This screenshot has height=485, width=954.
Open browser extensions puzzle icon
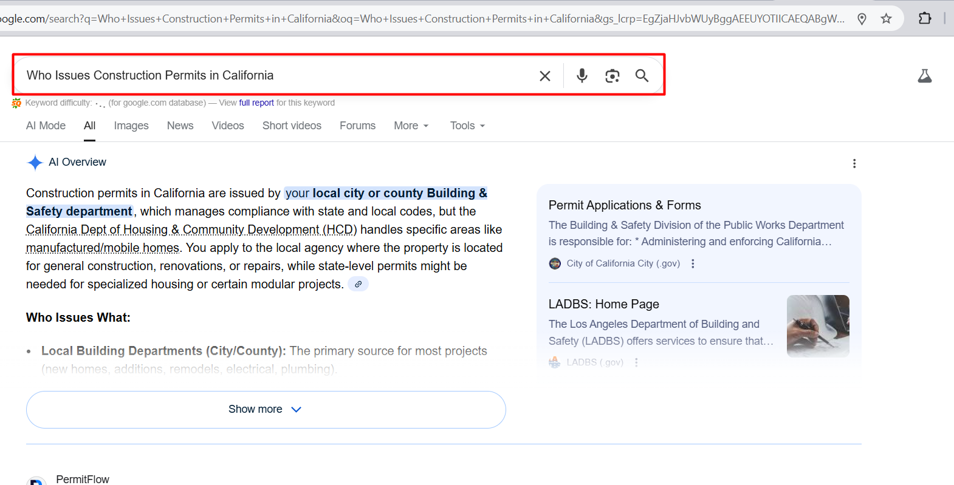(x=925, y=18)
